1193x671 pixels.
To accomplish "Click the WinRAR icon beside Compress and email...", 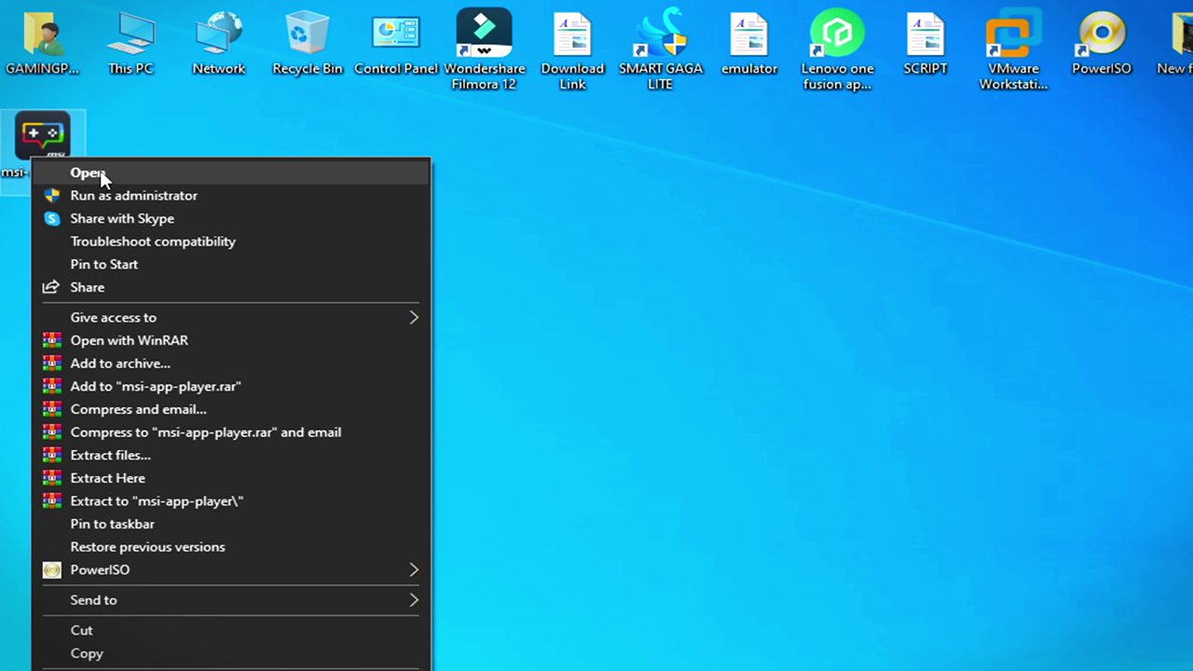I will (x=52, y=409).
